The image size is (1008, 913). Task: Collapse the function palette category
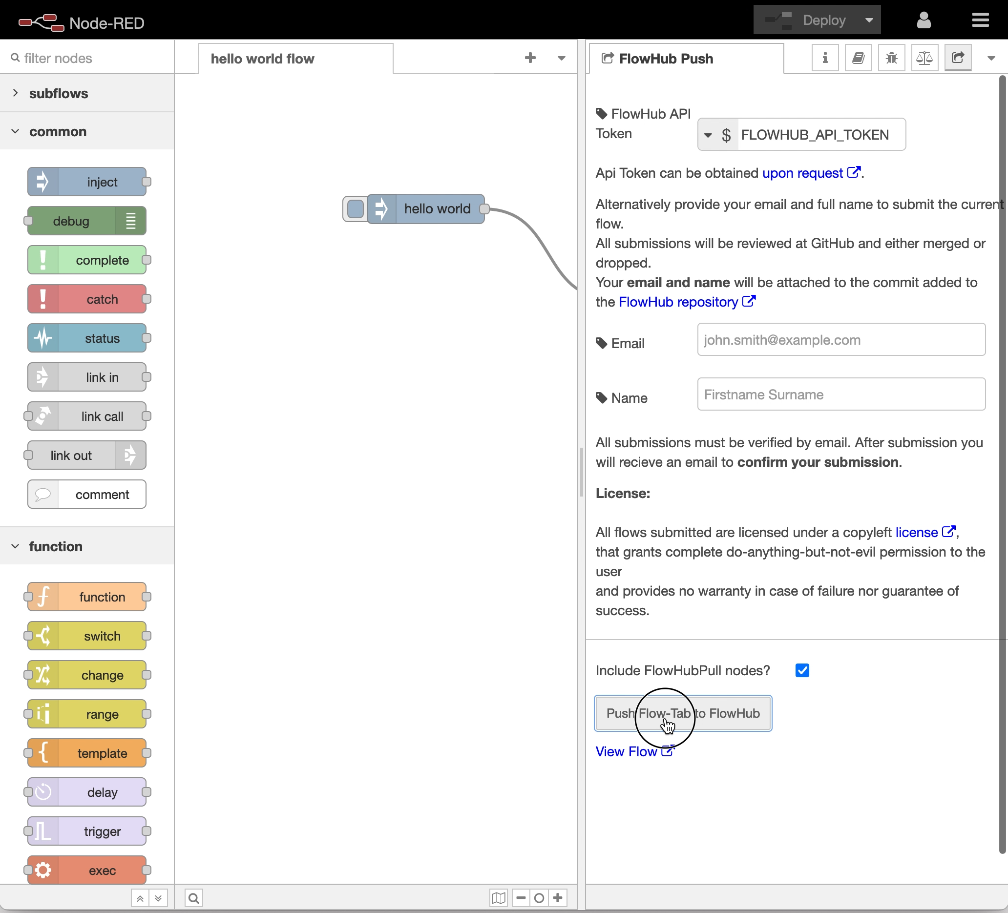(87, 546)
